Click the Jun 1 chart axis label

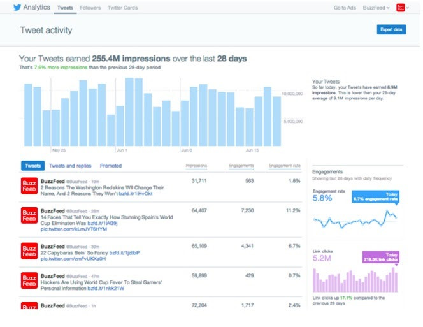point(122,150)
